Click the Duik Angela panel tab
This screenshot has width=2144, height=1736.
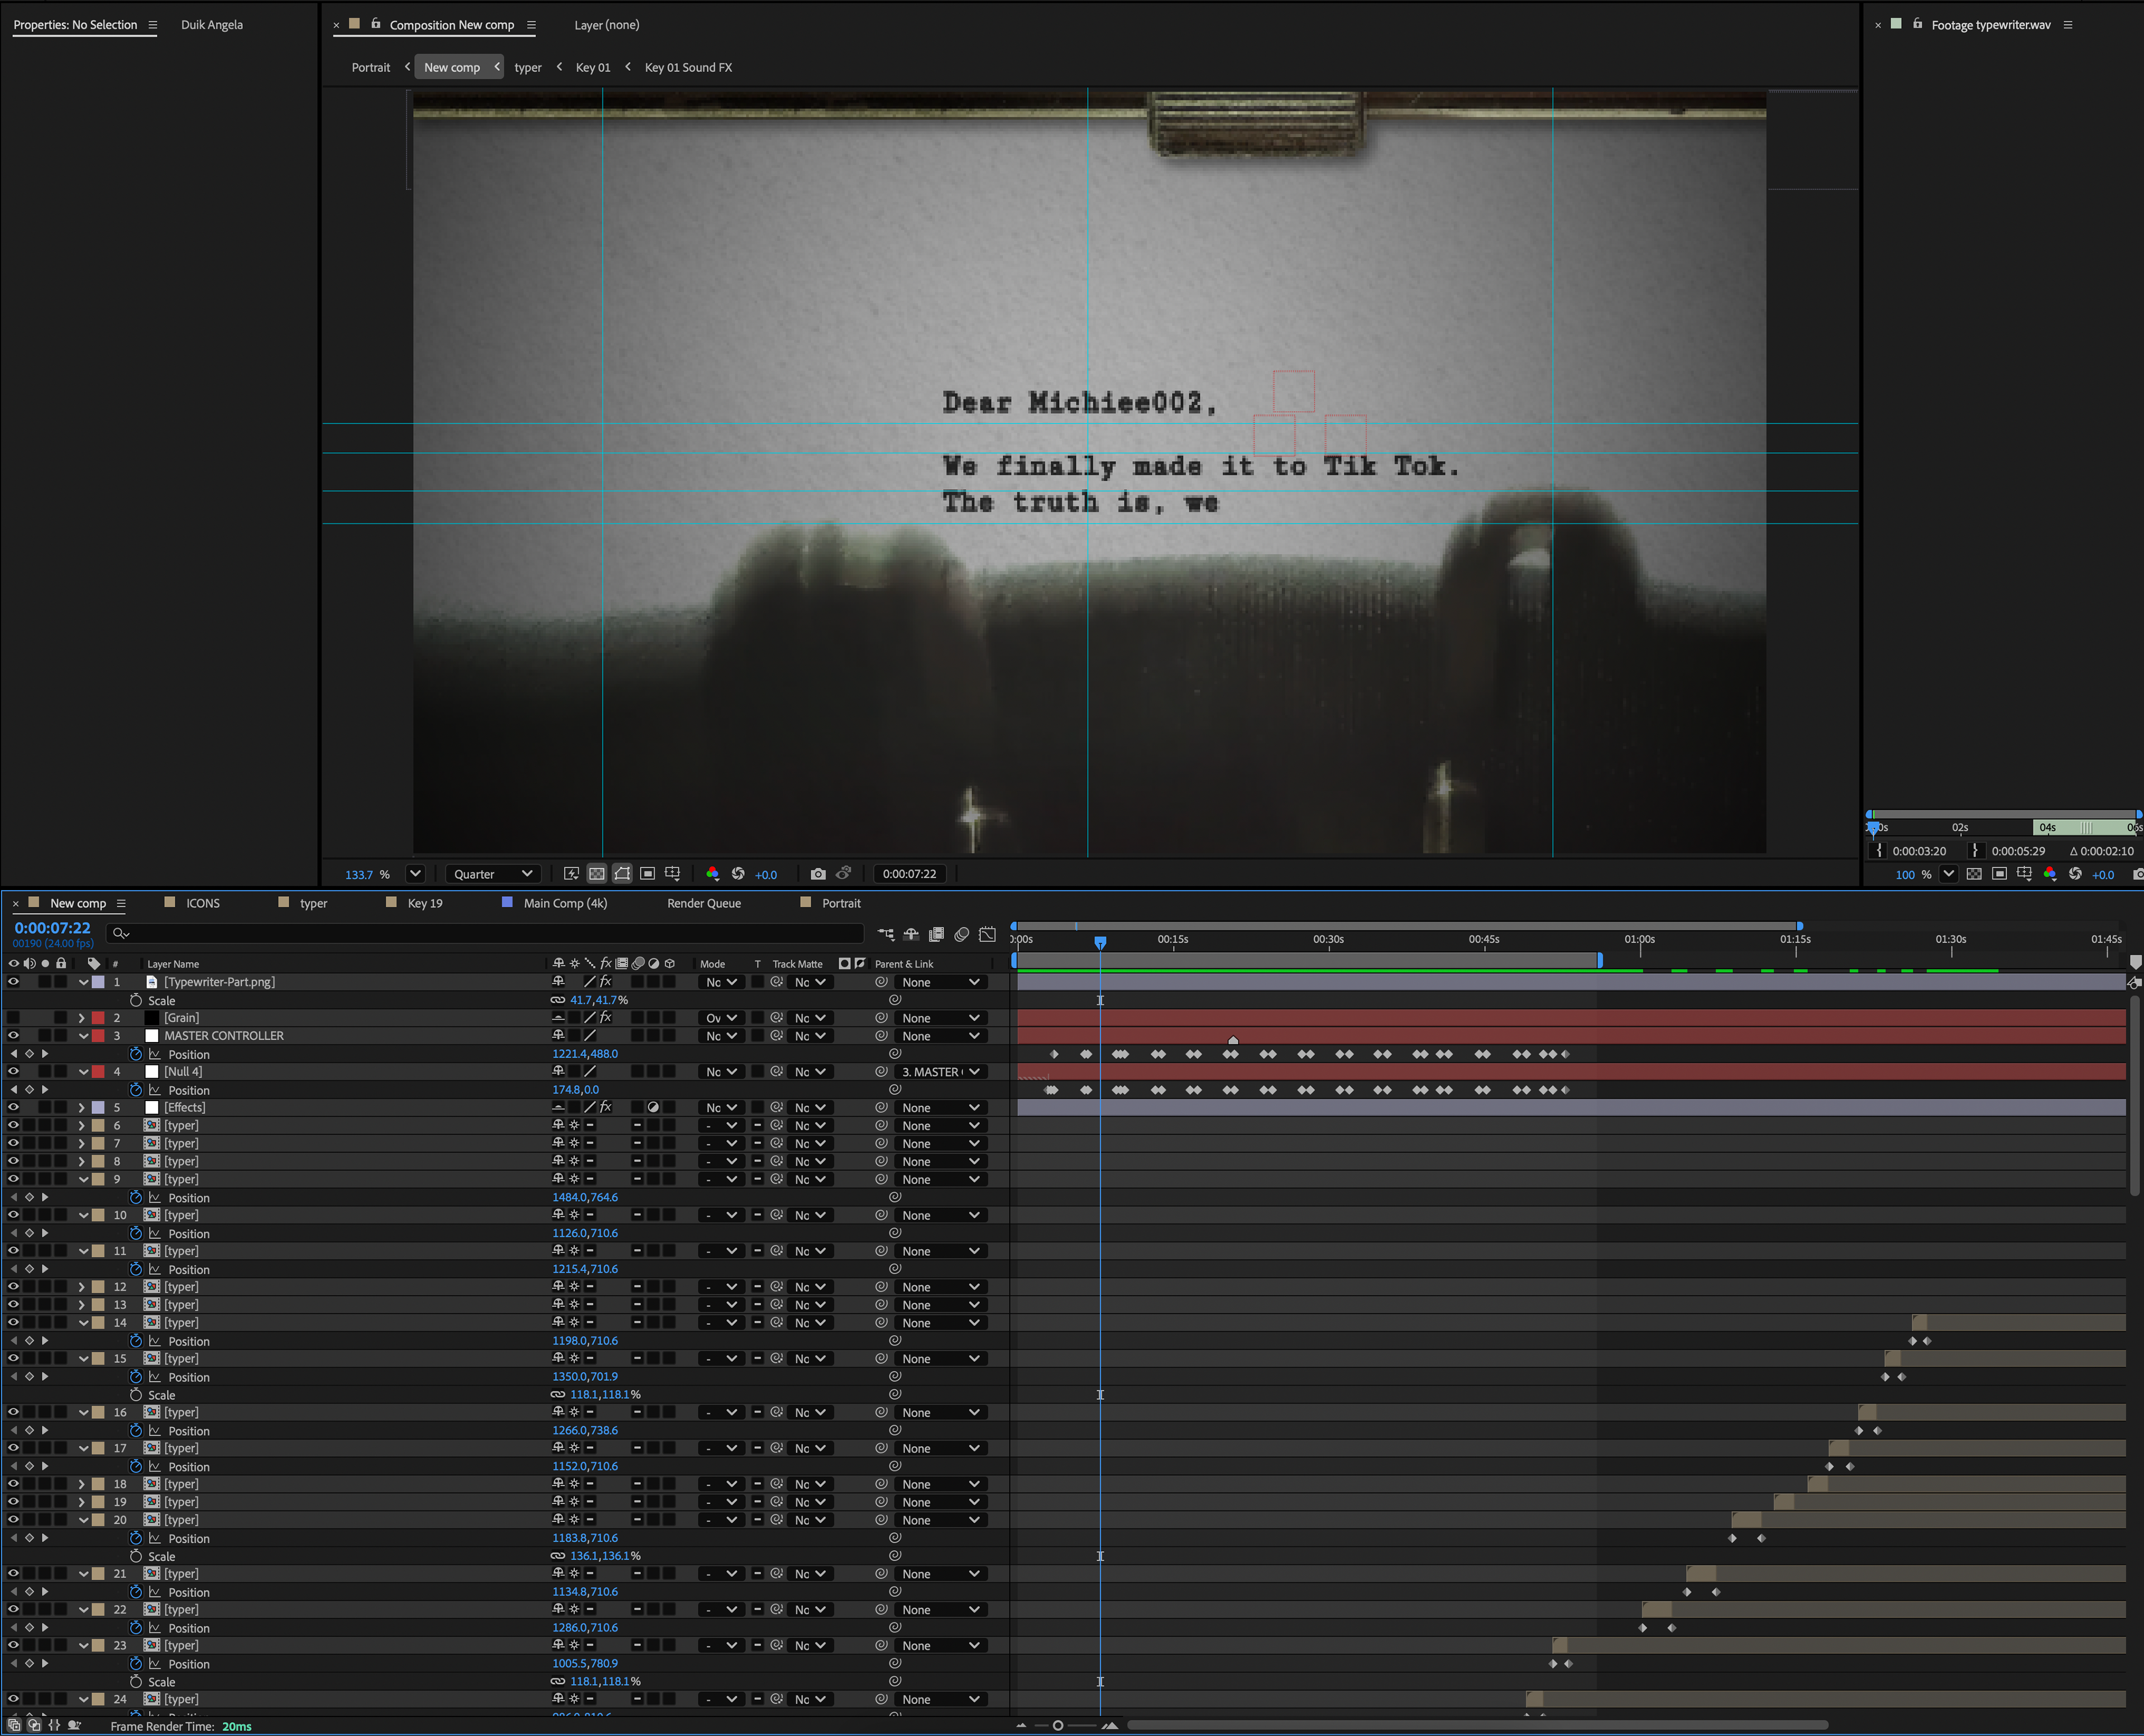[x=212, y=24]
